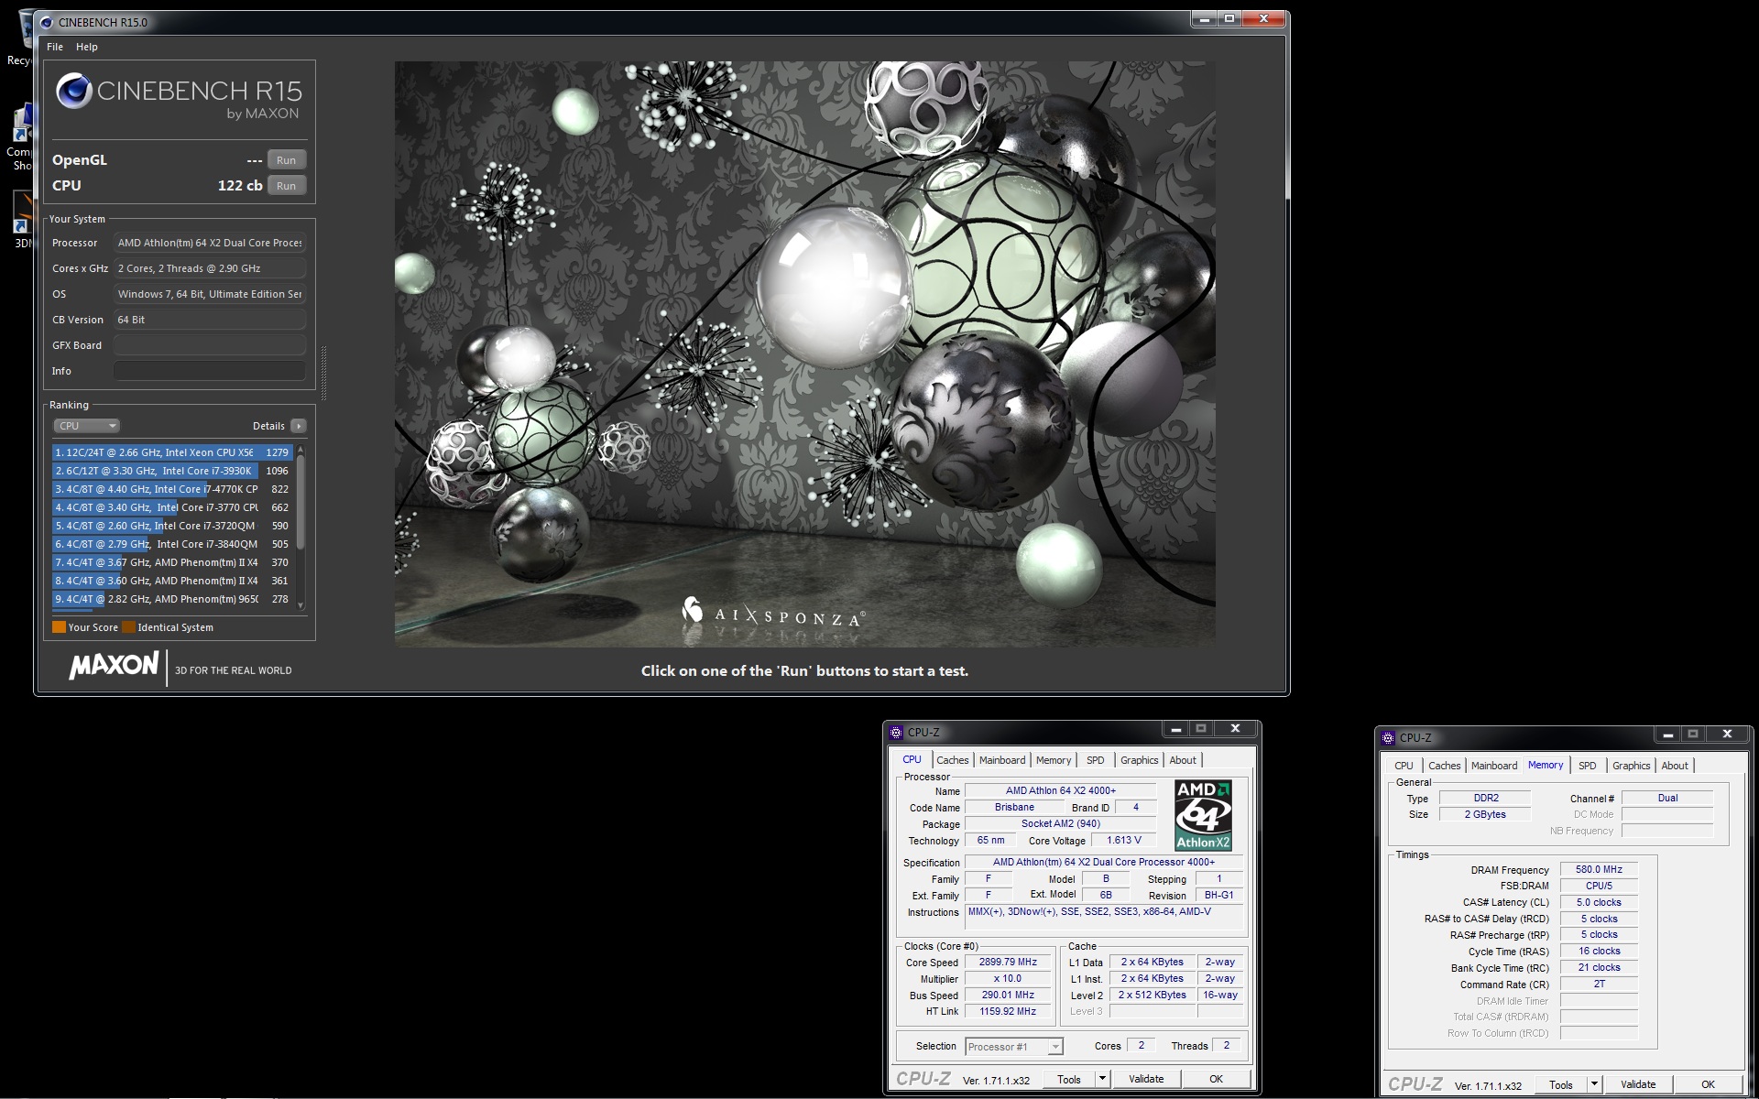This screenshot has height=1099, width=1759.
Task: Select ranking entry AMD Phenom 965 score 278
Action: (x=172, y=599)
